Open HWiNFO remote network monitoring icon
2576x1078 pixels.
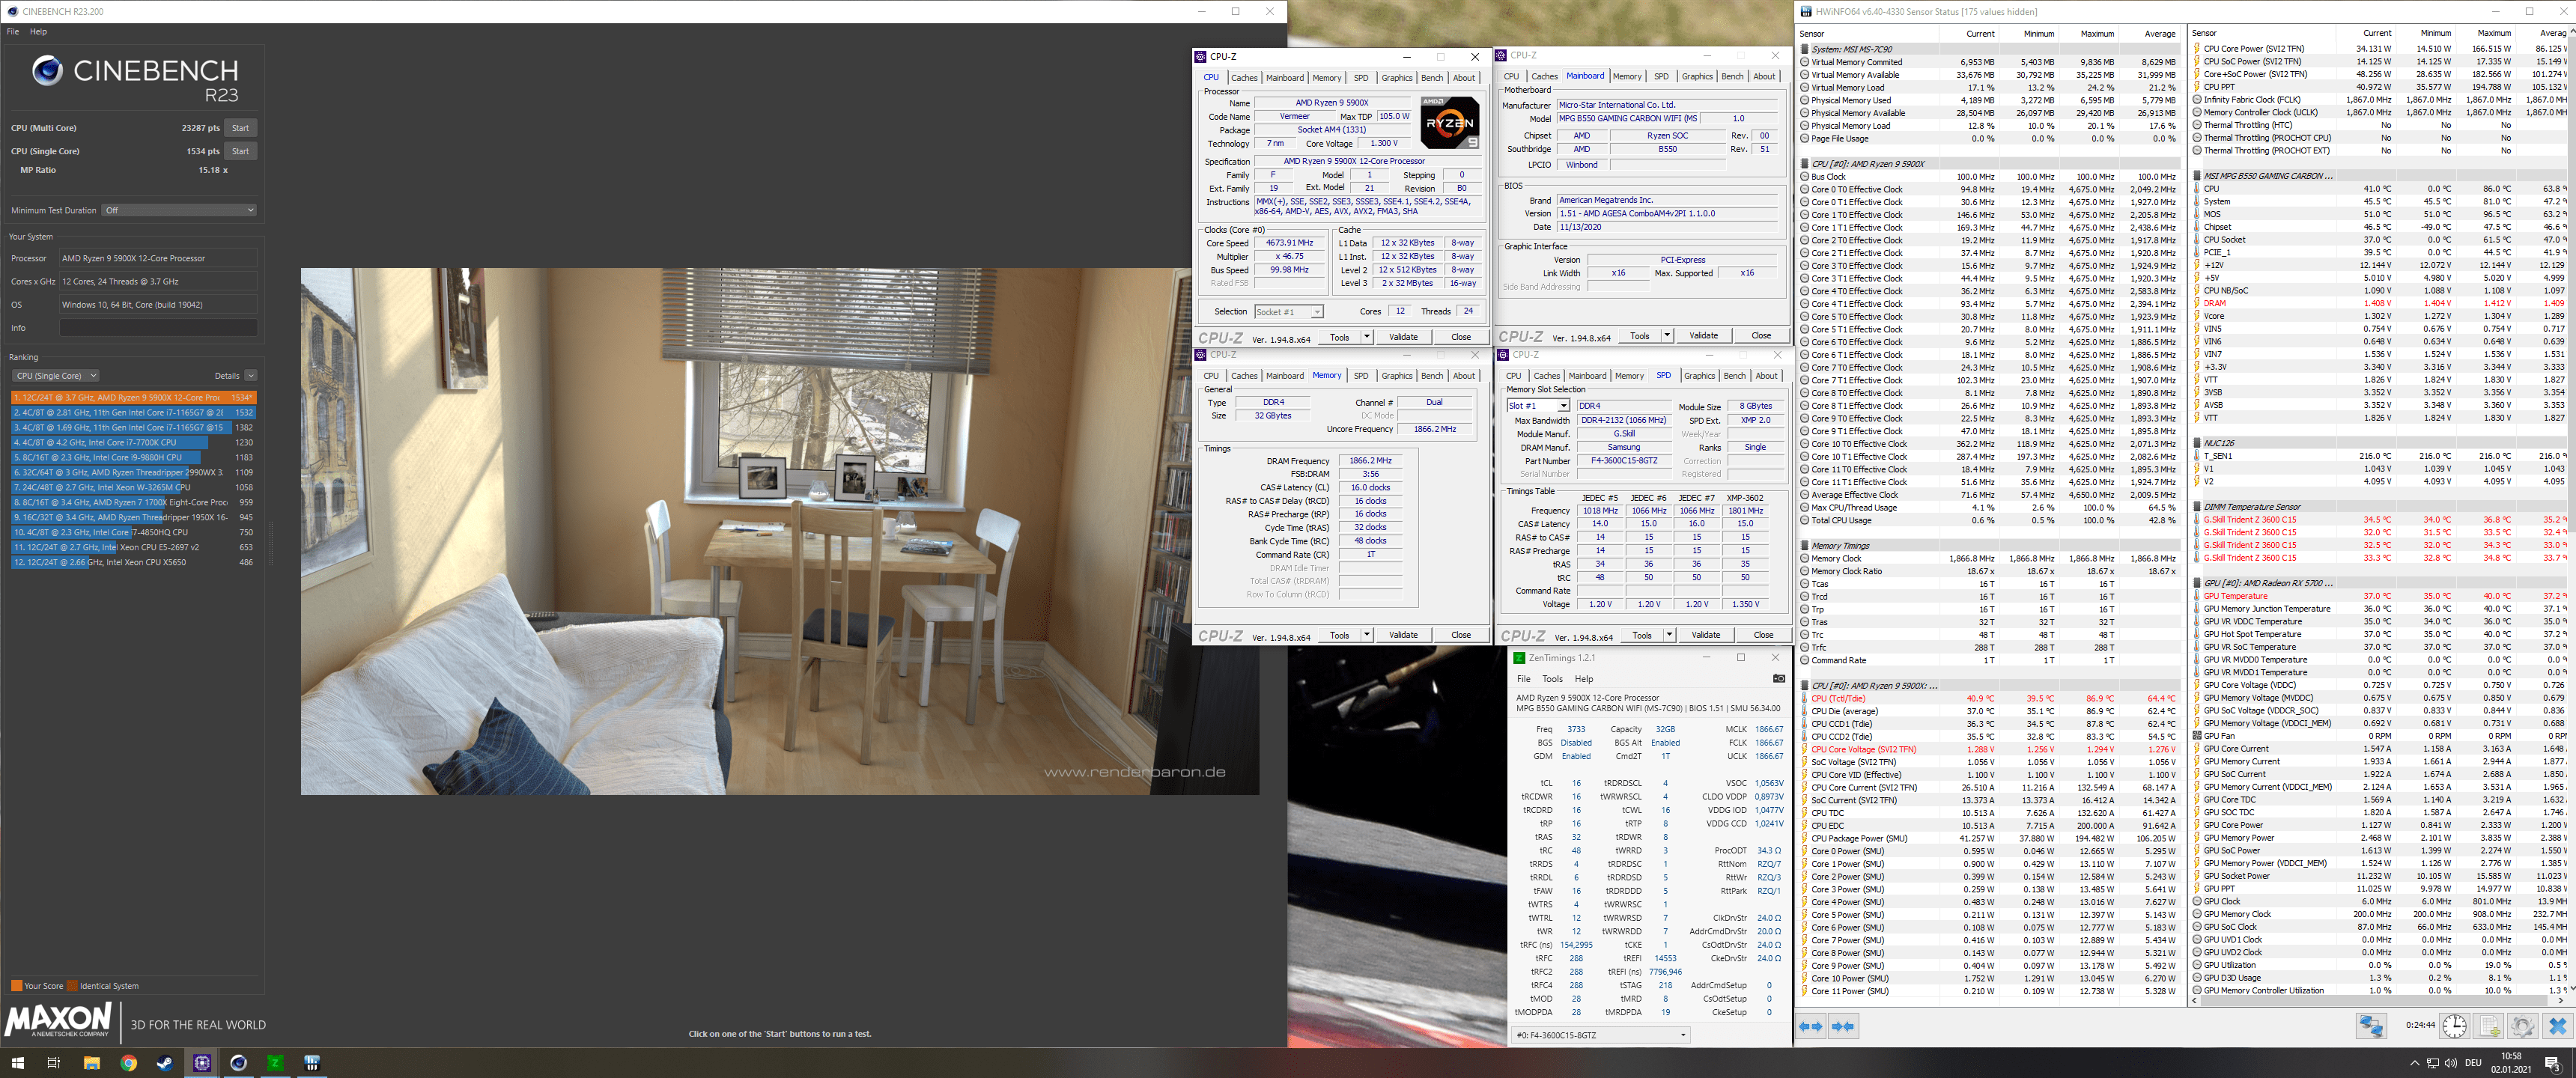click(x=2371, y=1026)
